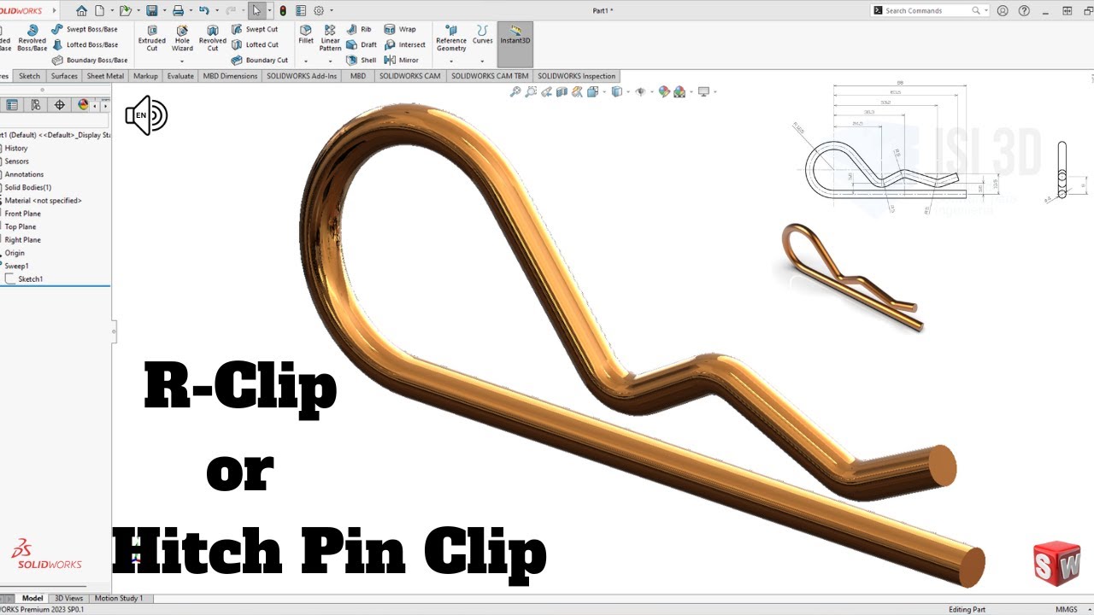Screen dimensions: 1094x615
Task: Select the Revolved Cut tool
Action: 213,38
